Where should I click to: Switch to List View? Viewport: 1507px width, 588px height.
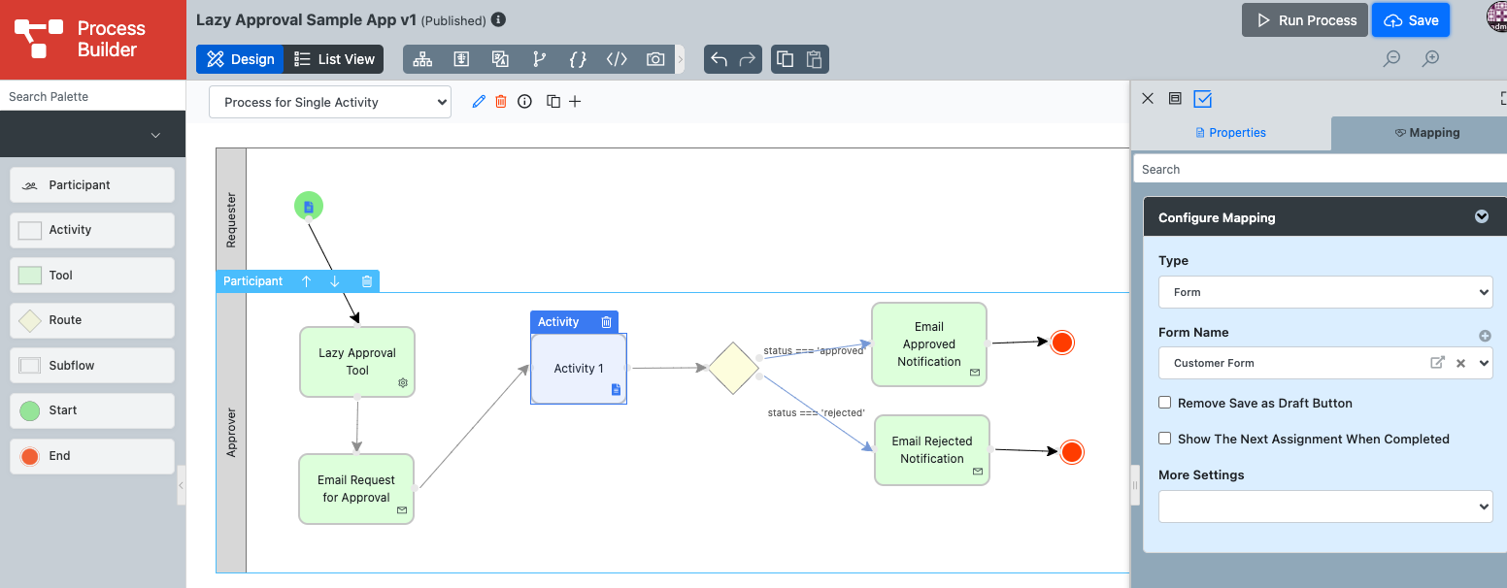click(x=334, y=59)
